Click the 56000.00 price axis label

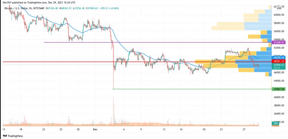point(279,31)
